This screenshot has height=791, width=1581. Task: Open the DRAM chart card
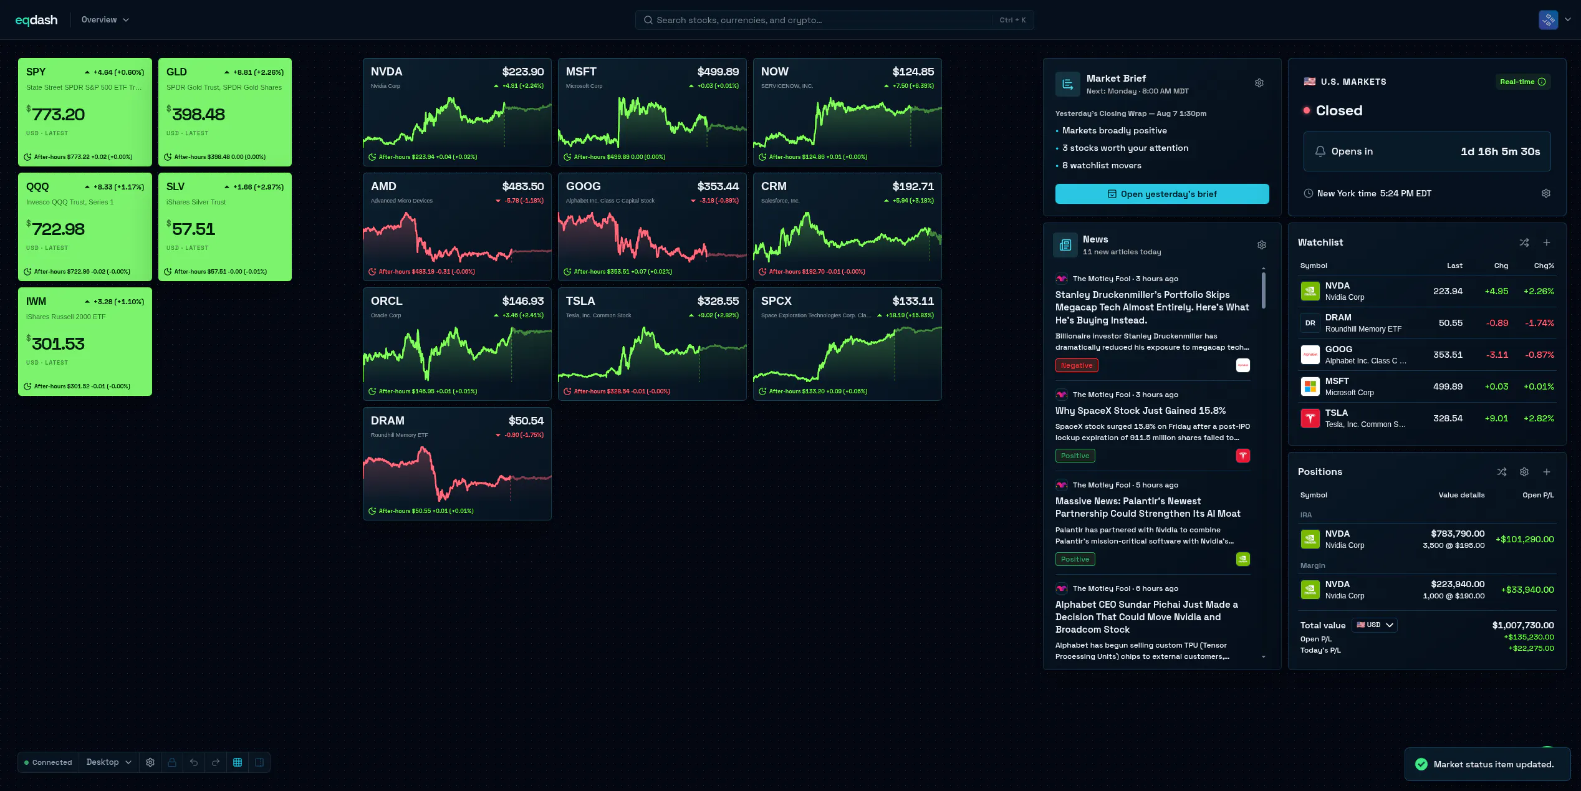pos(457,464)
